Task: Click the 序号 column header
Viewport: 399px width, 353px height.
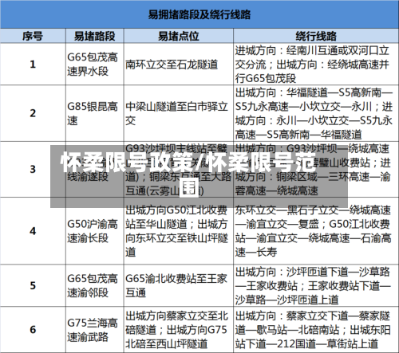Action: pyautogui.click(x=33, y=36)
